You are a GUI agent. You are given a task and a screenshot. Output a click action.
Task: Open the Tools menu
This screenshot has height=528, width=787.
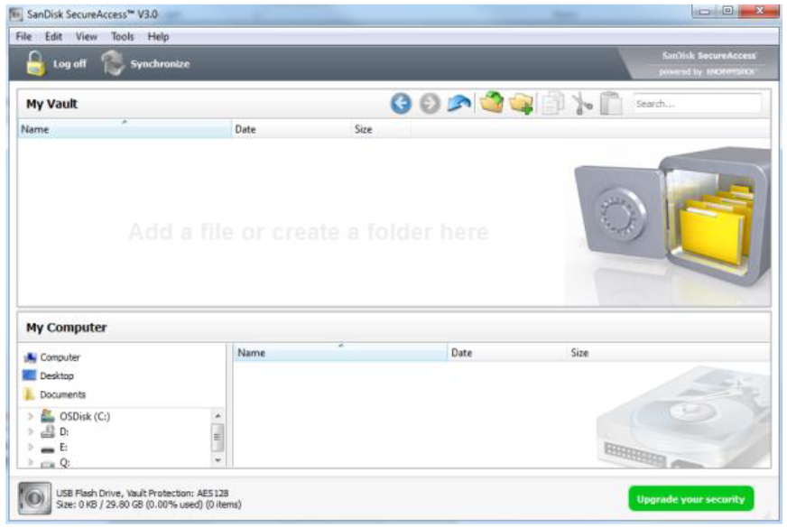pyautogui.click(x=123, y=37)
